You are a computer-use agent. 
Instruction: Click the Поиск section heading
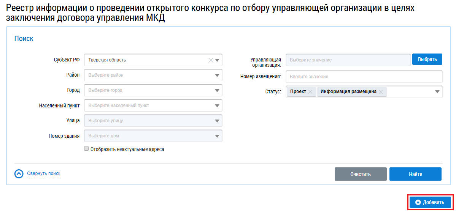tap(24, 39)
